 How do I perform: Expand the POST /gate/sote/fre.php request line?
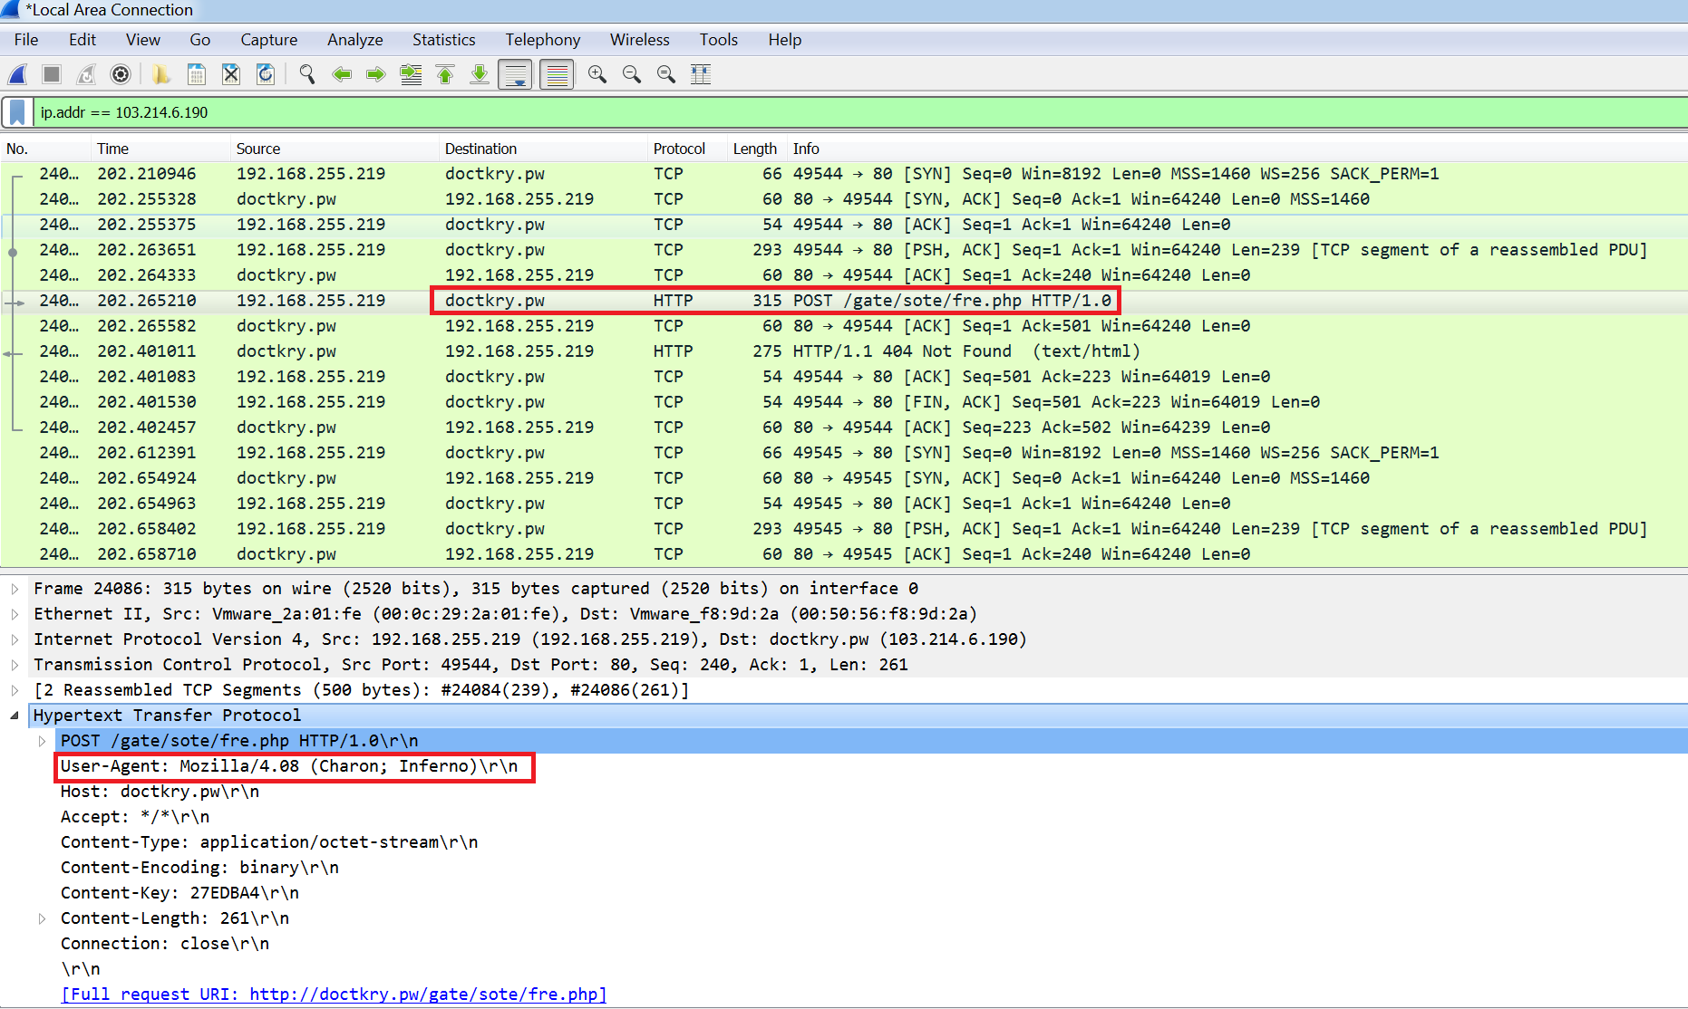(x=42, y=741)
